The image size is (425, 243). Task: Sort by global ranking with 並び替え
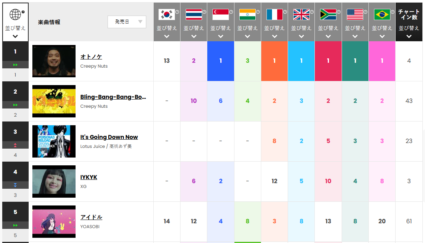point(15,28)
